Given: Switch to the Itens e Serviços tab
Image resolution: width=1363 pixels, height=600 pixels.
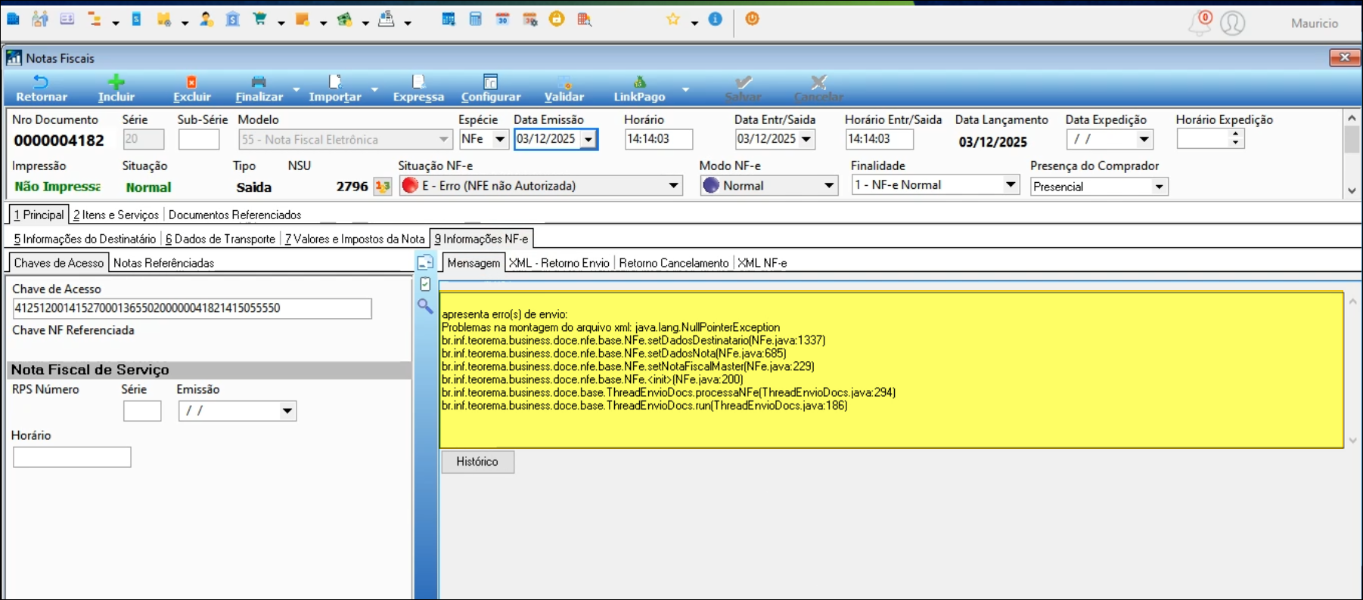Looking at the screenshot, I should tap(116, 215).
